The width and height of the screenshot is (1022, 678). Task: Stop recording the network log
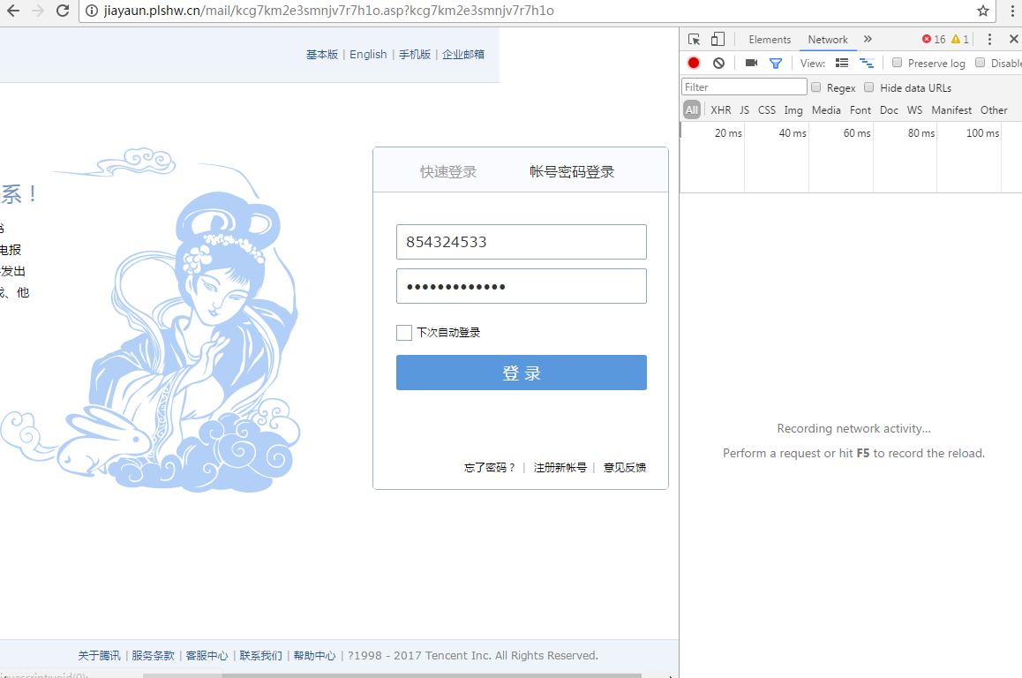tap(694, 63)
